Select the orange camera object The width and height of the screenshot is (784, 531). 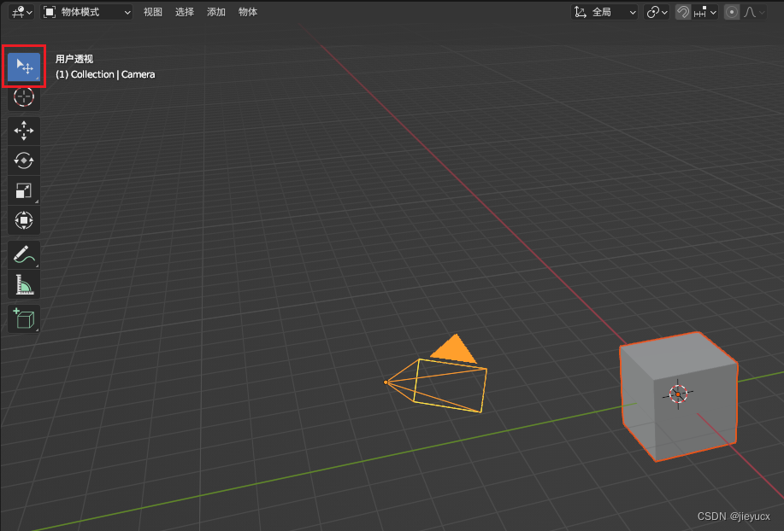(436, 374)
